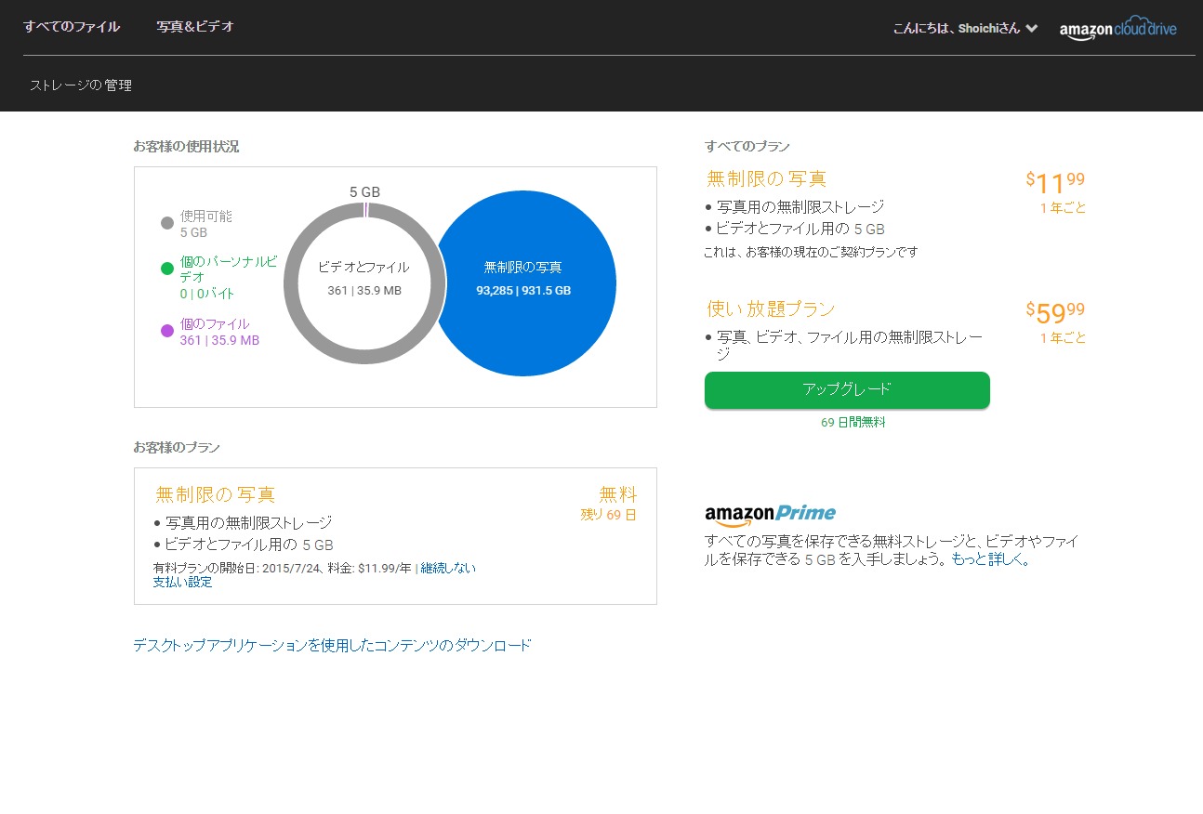Image resolution: width=1203 pixels, height=814 pixels.
Task: Click the Amazon Cloud Drive logo
Action: pyautogui.click(x=1117, y=30)
